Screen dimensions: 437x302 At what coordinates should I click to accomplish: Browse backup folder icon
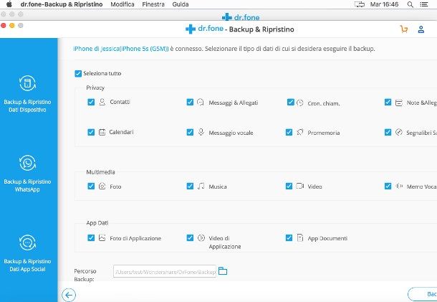[x=223, y=270]
